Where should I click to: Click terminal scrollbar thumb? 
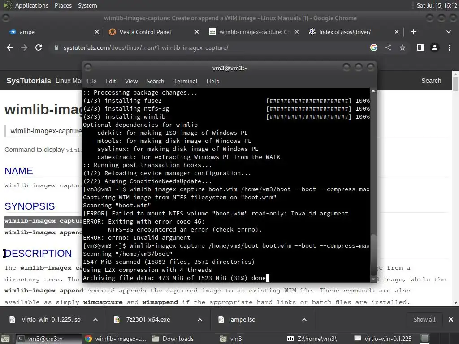coord(373,254)
